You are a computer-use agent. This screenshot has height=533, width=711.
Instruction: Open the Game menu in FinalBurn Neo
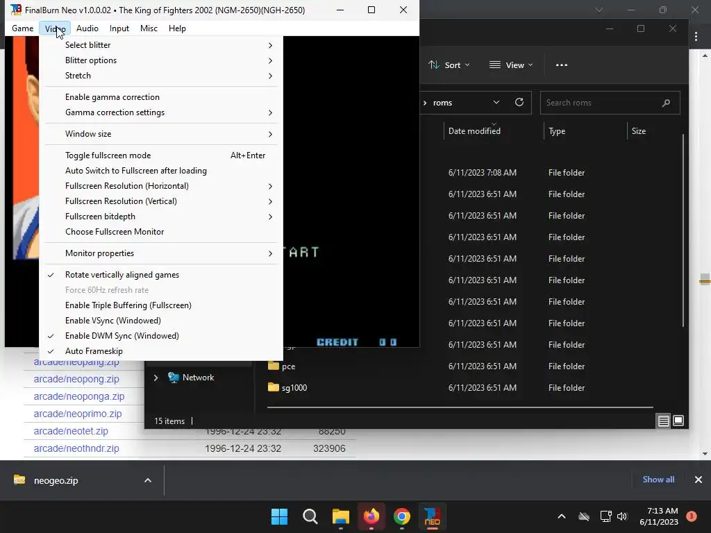(x=23, y=28)
